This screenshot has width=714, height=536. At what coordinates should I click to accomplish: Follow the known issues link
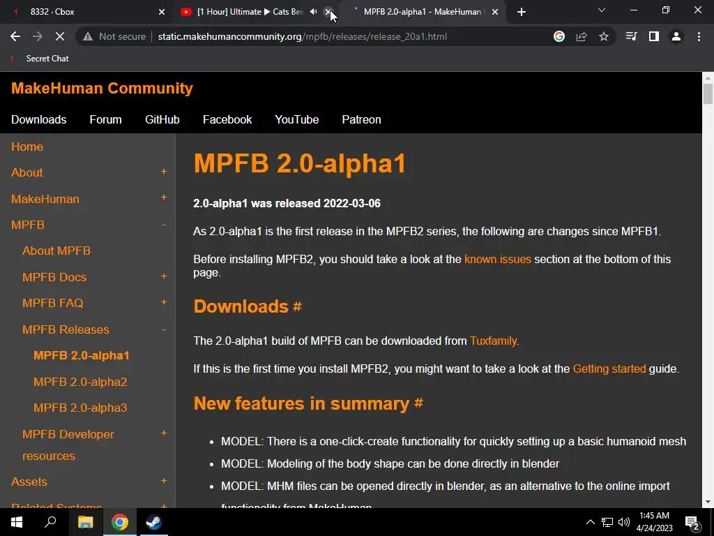click(498, 260)
